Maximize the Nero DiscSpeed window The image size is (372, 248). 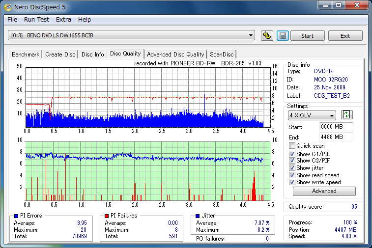click(x=339, y=5)
